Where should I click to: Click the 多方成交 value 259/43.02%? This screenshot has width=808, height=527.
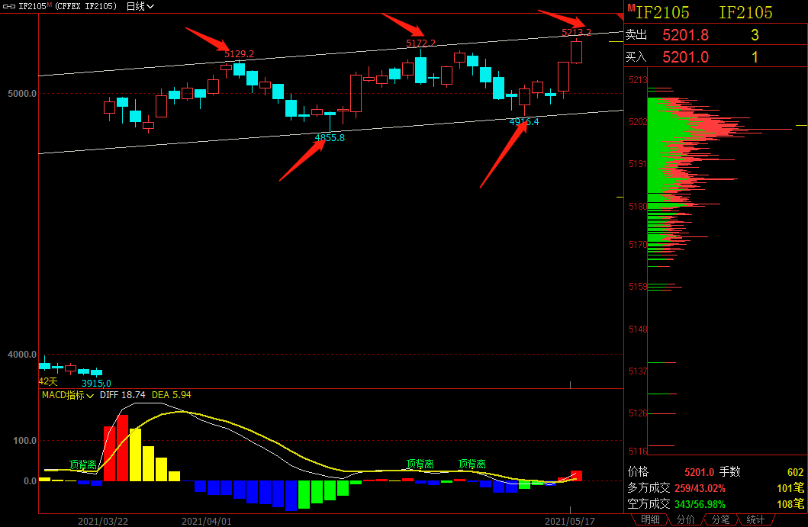click(x=700, y=488)
